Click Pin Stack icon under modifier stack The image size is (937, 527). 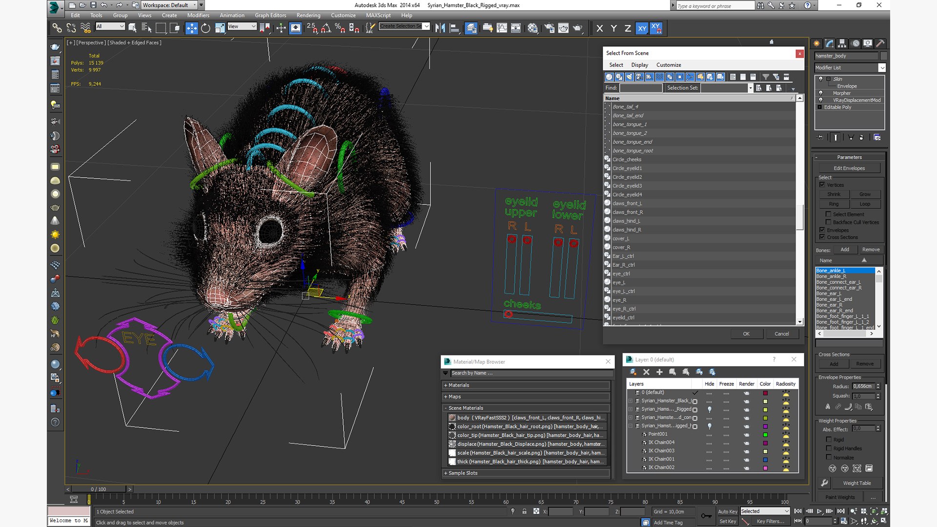pyautogui.click(x=820, y=138)
